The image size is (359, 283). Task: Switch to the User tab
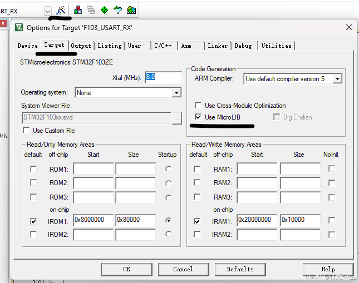137,46
